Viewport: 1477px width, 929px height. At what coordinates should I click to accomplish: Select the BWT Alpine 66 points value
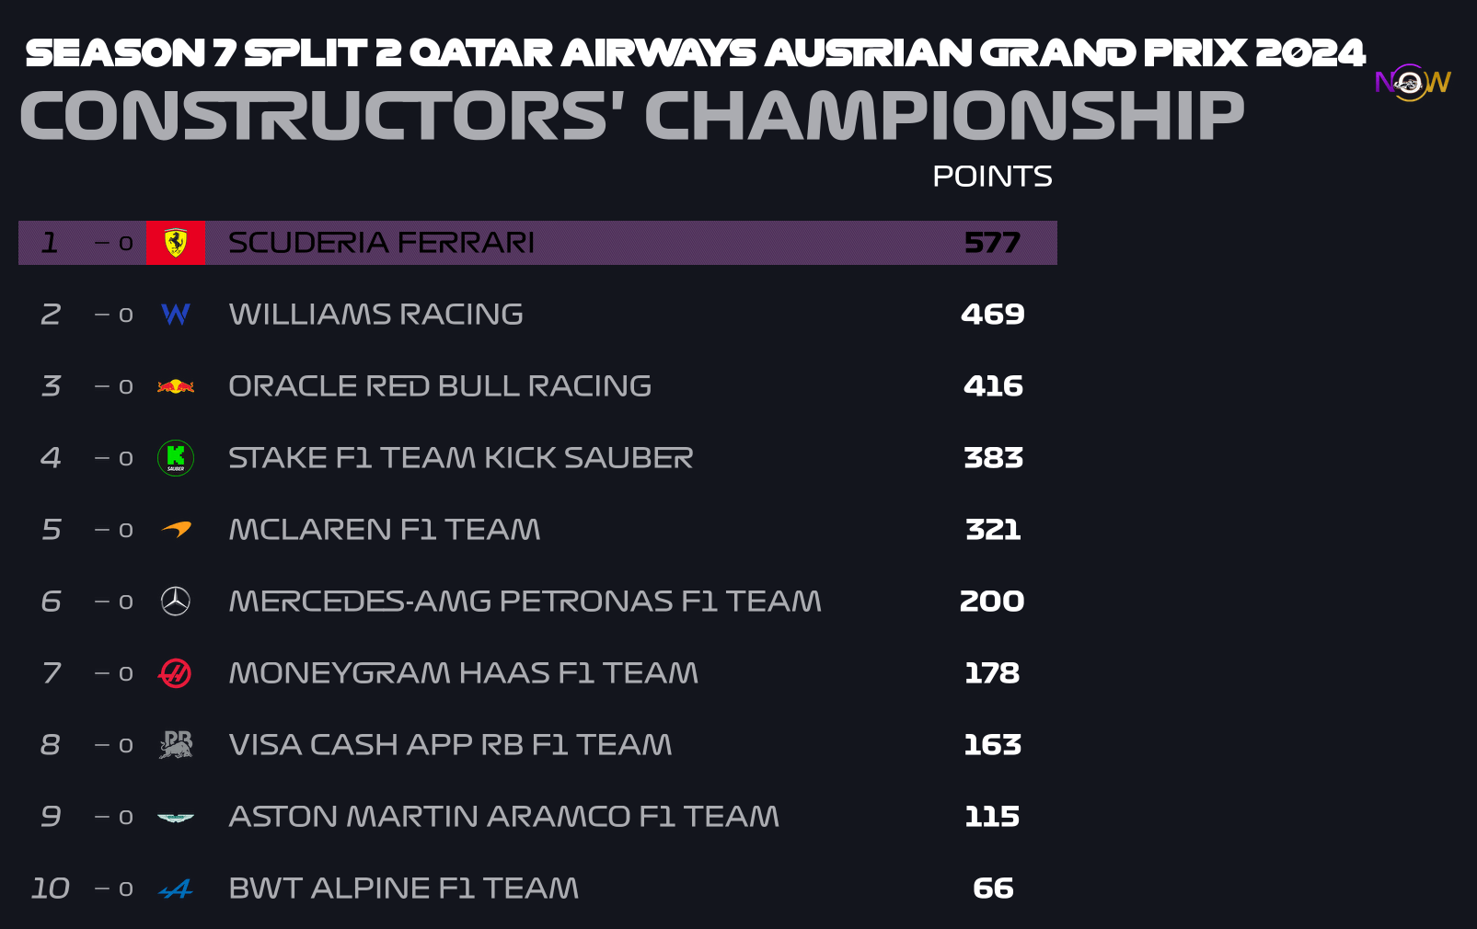[x=993, y=889]
